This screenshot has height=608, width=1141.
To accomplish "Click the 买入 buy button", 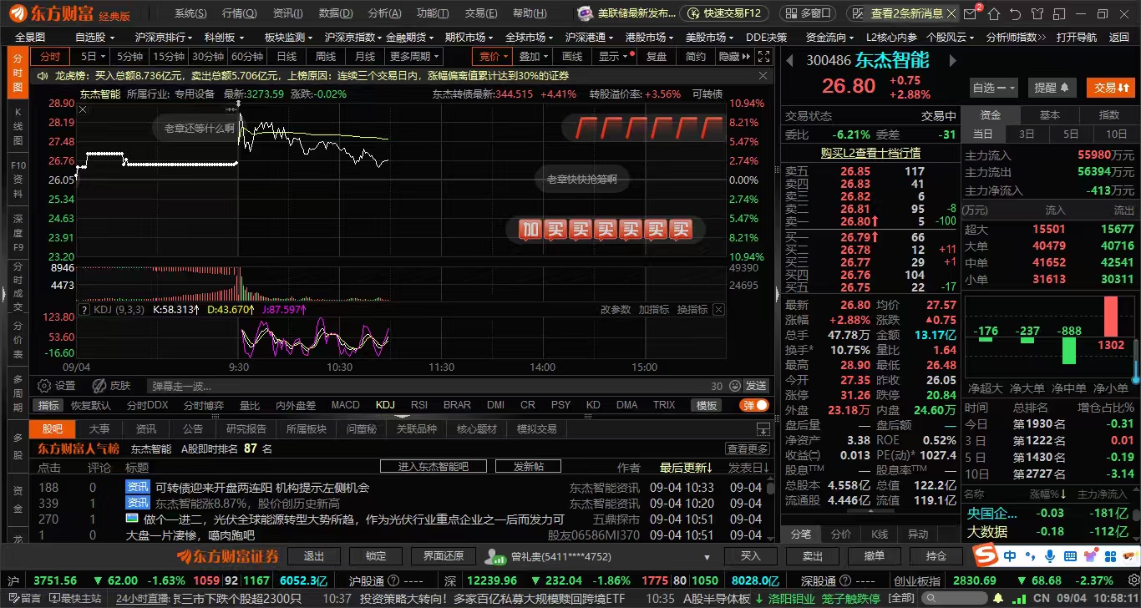I will point(751,556).
